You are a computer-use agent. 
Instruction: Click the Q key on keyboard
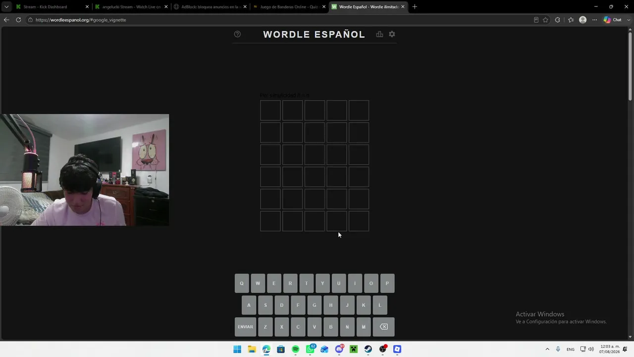pos(242,284)
